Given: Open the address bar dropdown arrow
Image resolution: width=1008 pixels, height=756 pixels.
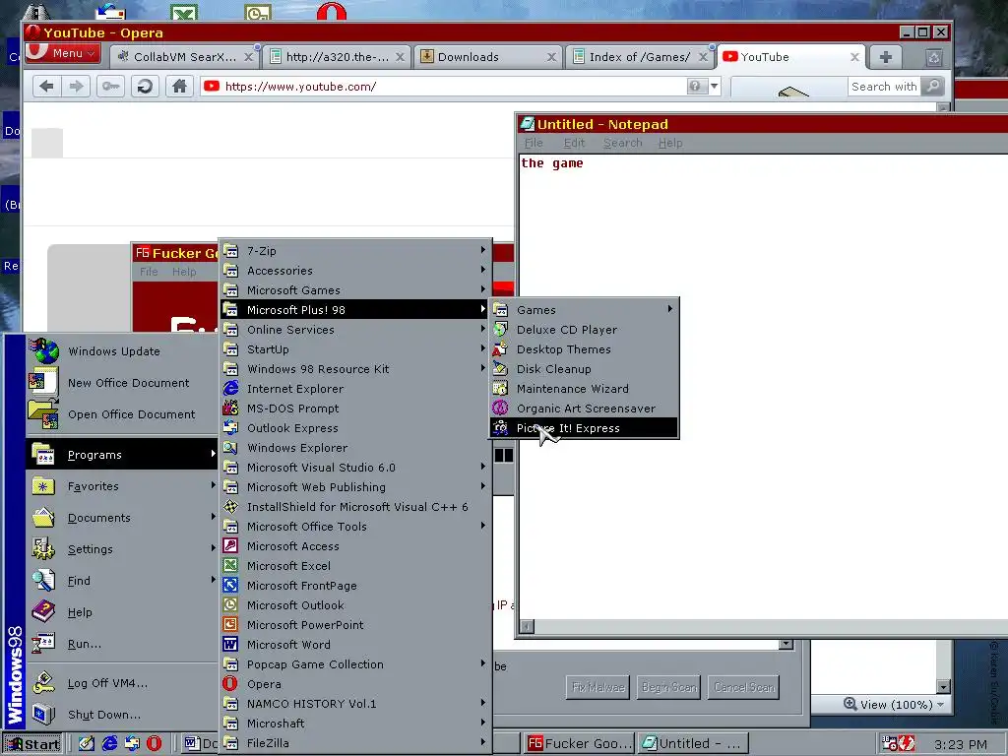Looking at the screenshot, I should [715, 87].
